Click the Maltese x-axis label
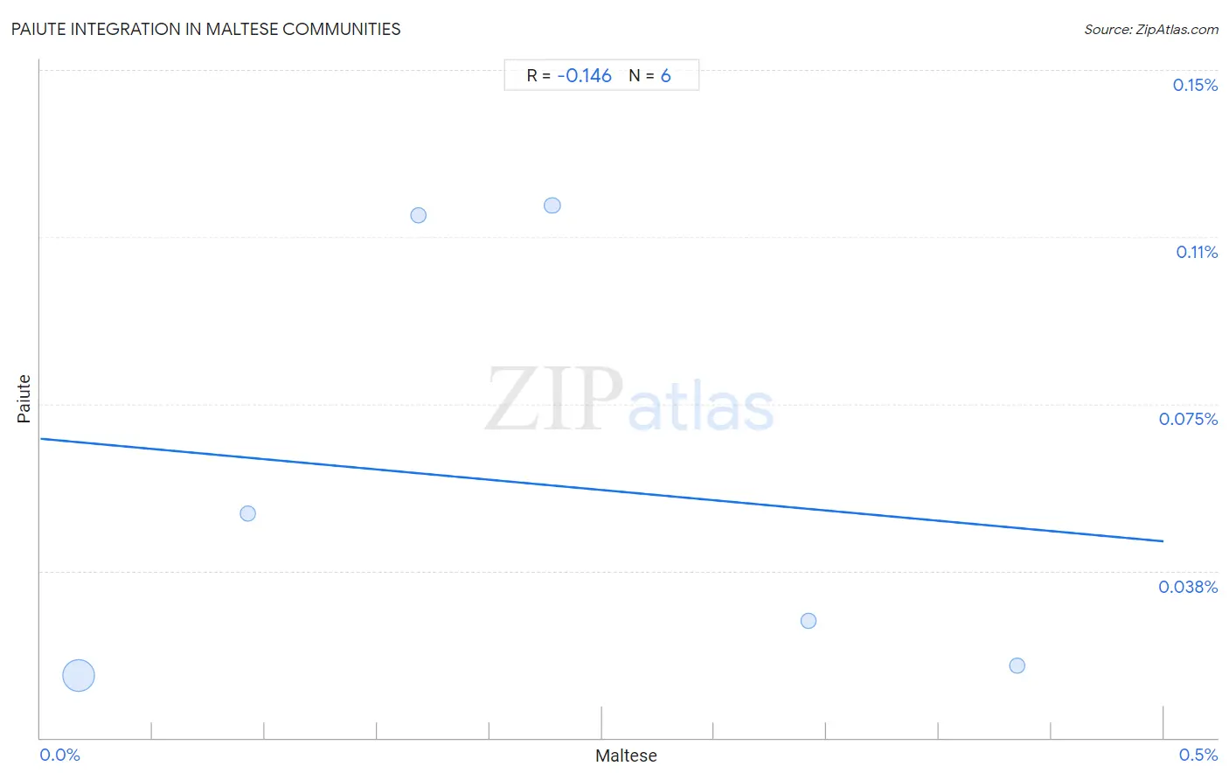Viewport: 1229px width, 780px height. (x=626, y=756)
